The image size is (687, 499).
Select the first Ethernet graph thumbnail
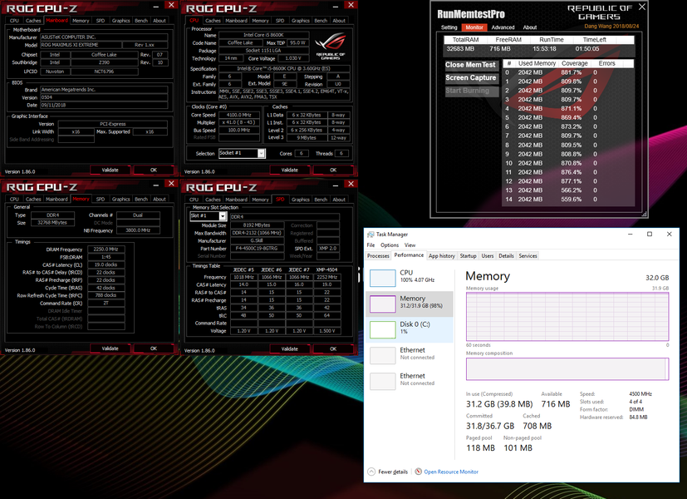pyautogui.click(x=382, y=355)
